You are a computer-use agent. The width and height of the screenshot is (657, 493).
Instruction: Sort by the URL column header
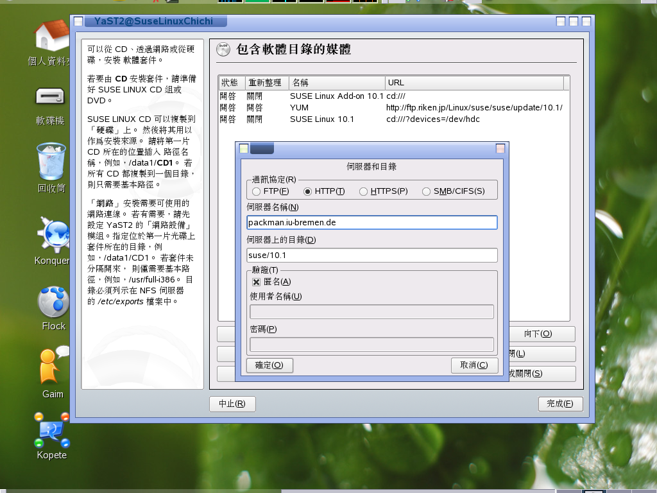pyautogui.click(x=474, y=83)
